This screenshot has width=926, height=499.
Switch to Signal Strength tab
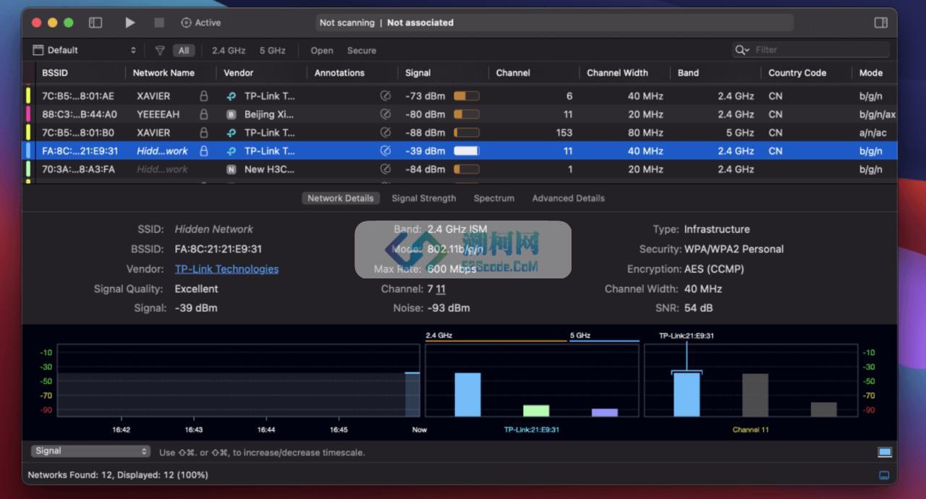(x=424, y=198)
